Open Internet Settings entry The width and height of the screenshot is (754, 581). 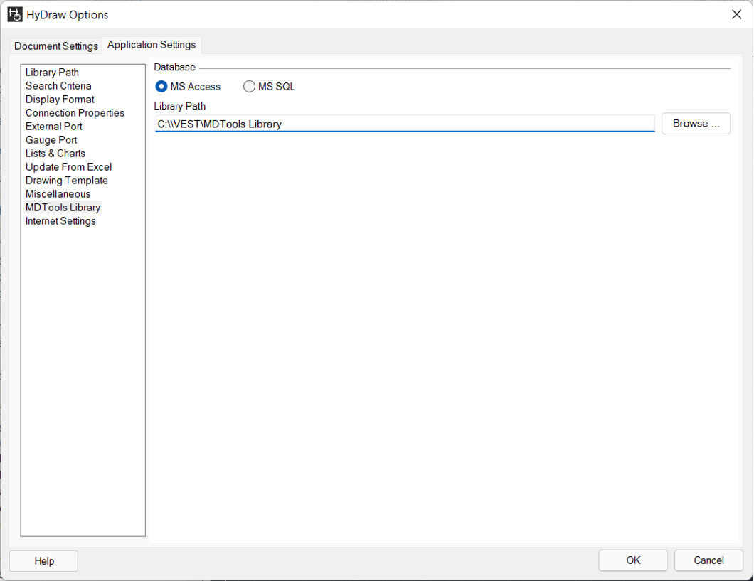[60, 220]
